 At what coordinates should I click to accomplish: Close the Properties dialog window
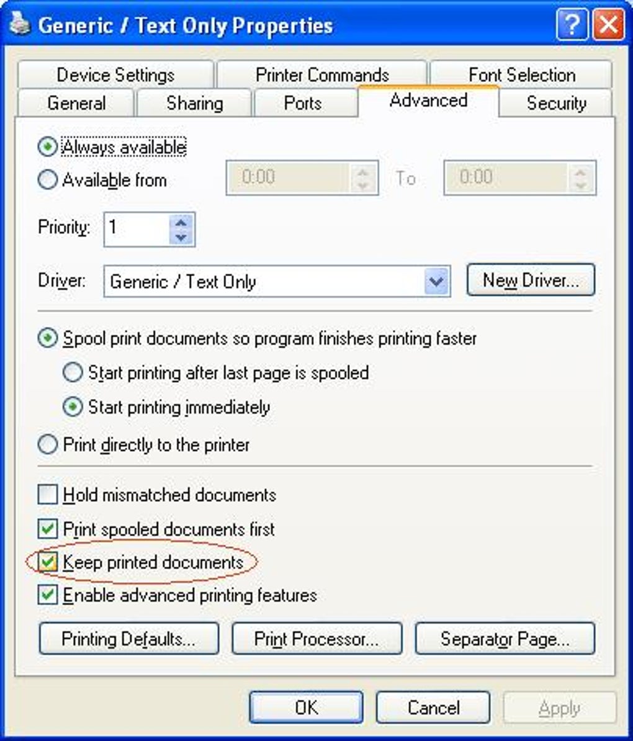[608, 25]
